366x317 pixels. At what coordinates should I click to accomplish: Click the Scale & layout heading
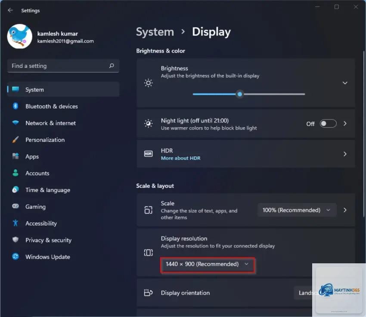(x=155, y=186)
